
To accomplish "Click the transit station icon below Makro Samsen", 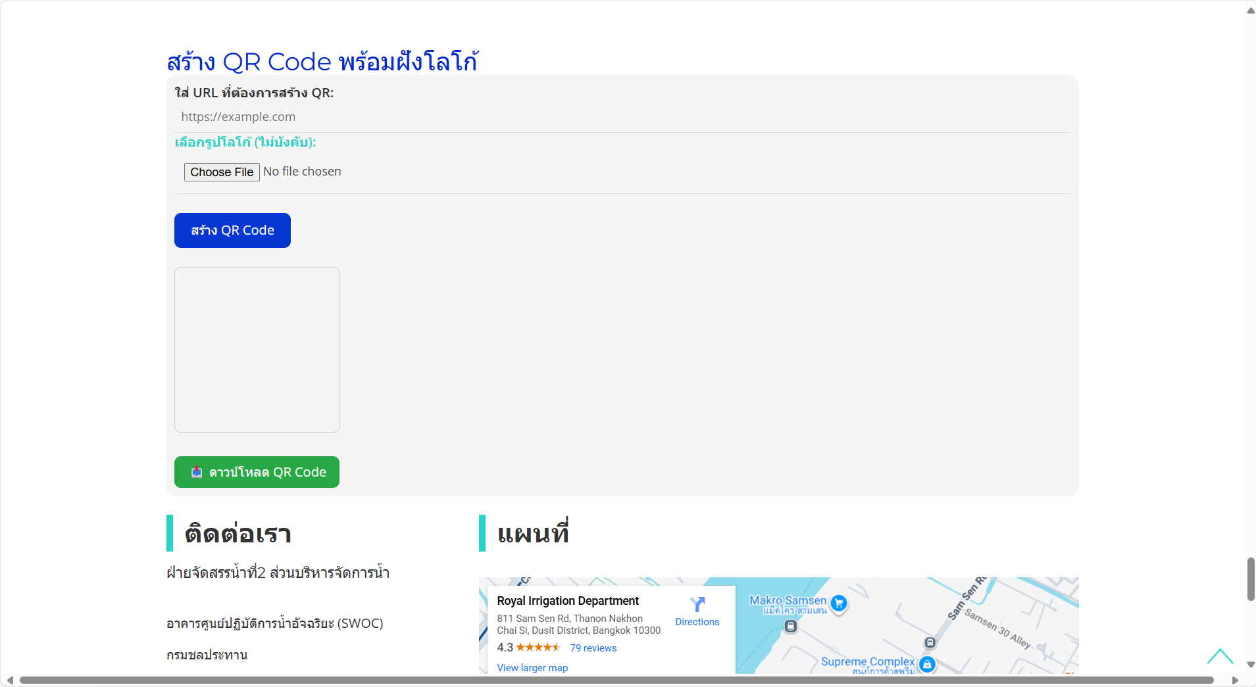I will (791, 627).
